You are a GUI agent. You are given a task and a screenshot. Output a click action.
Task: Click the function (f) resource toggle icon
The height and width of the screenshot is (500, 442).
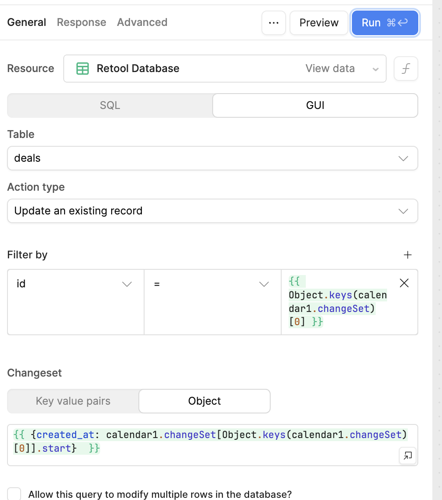(406, 69)
